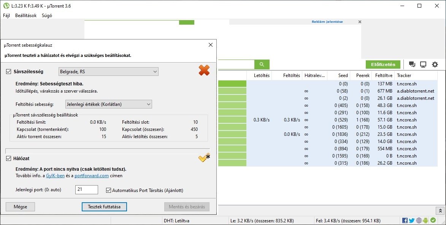The width and height of the screenshot is (446, 225).
Task: Open the portforward.com link
Action: click(x=92, y=176)
